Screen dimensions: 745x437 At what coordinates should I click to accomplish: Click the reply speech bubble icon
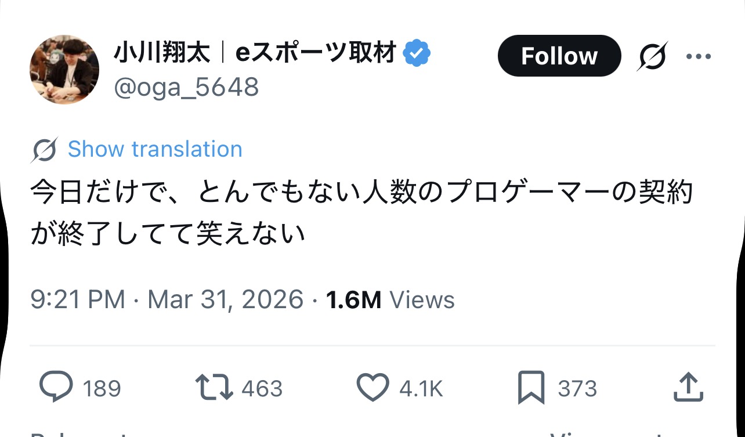click(56, 388)
